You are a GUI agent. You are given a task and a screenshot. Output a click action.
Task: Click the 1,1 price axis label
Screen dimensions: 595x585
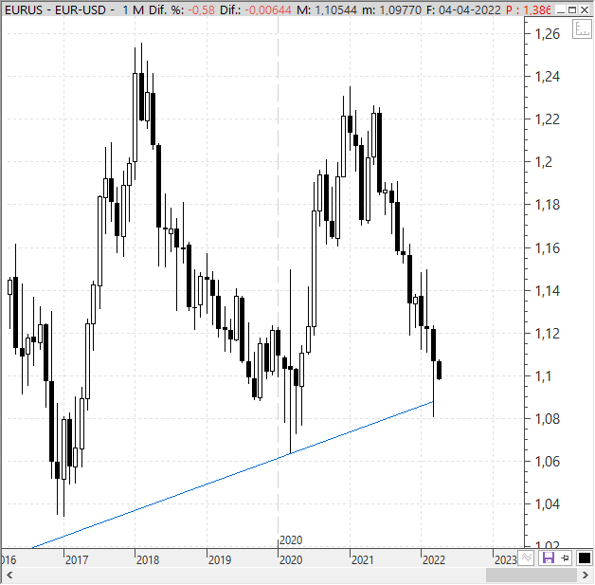pos(543,376)
